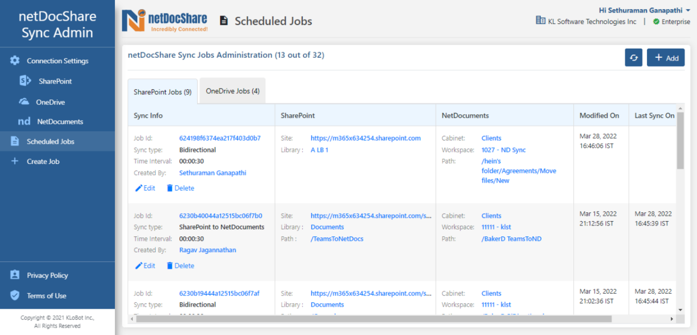
Task: Click the KL Software Technologies Inc company name
Action: click(x=592, y=21)
